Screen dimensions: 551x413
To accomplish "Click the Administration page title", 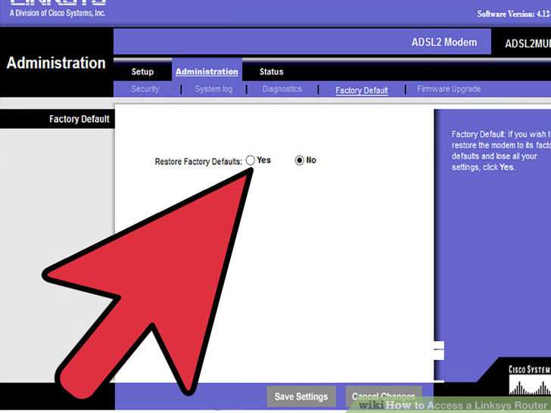I will click(x=56, y=64).
